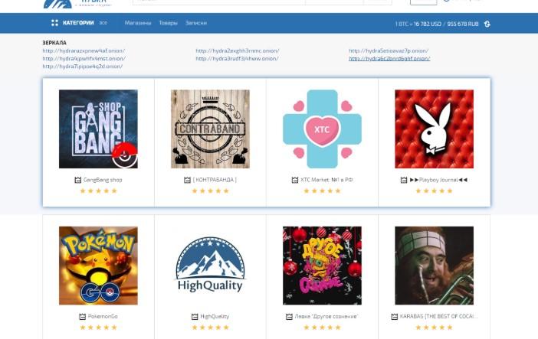Open the hydraruzxpnew4af.onion mirror link

84,51
